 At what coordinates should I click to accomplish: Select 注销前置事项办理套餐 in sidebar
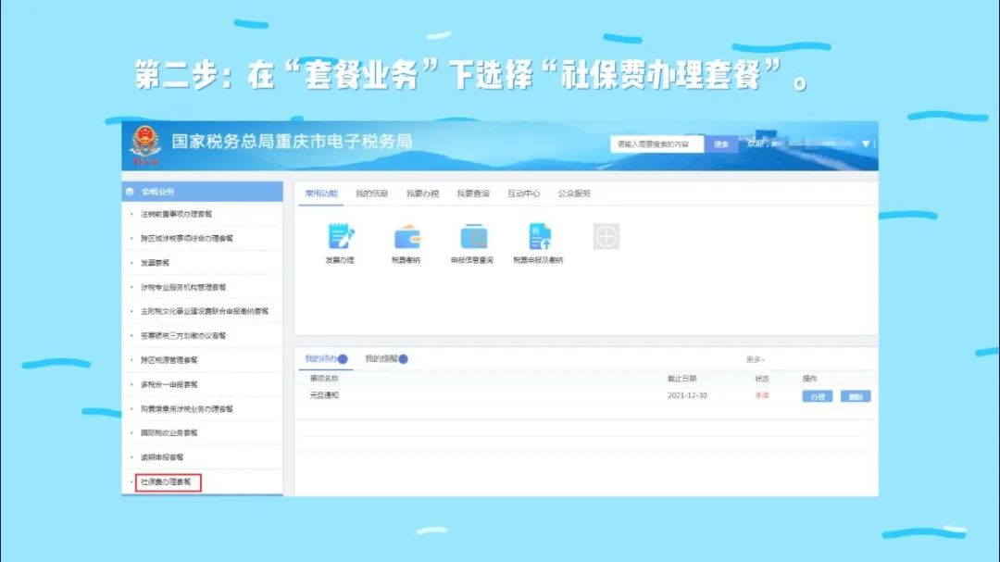coord(176,215)
